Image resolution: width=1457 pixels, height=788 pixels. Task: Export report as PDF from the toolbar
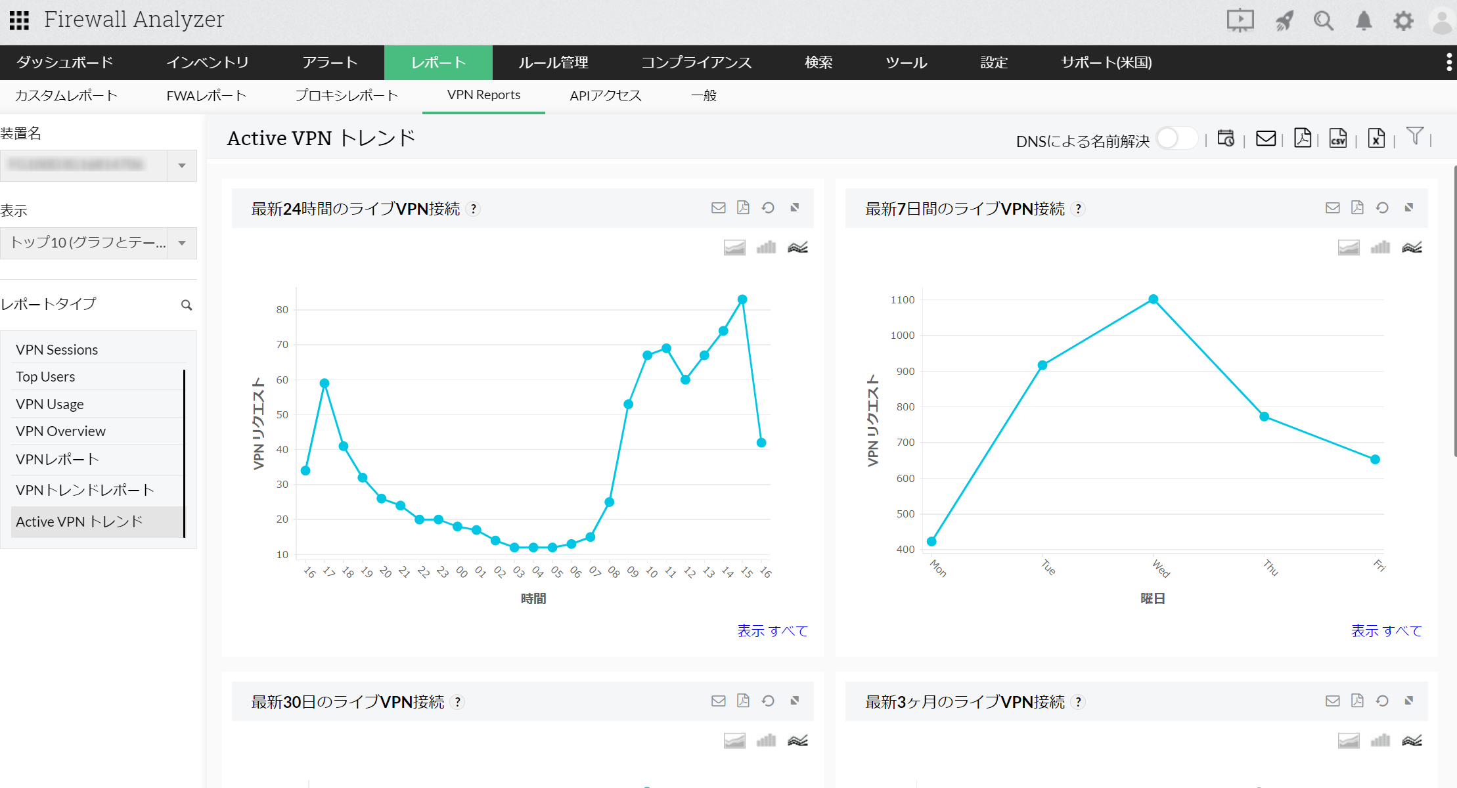coord(1302,139)
